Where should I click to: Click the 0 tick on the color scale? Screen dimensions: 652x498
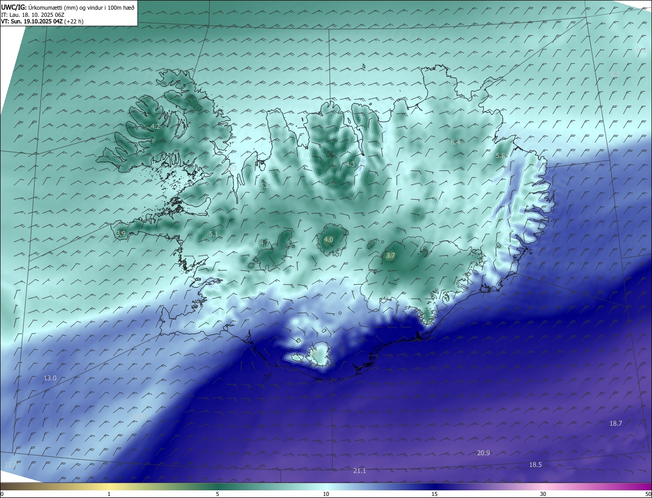tap(2, 494)
